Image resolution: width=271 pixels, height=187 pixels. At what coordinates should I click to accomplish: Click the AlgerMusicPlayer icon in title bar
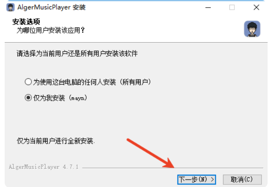(10, 8)
